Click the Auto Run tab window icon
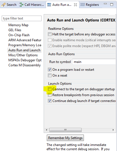The image size is (117, 151). (49, 5)
